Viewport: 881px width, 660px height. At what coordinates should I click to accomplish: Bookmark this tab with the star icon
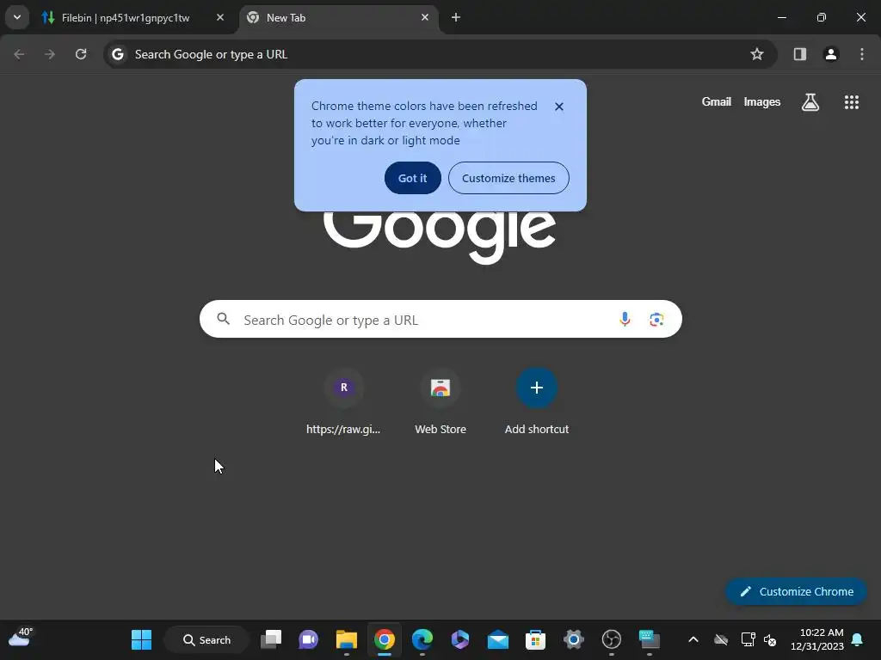(757, 54)
